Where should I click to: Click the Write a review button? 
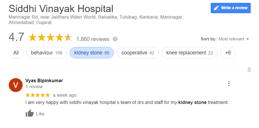pyautogui.click(x=231, y=8)
